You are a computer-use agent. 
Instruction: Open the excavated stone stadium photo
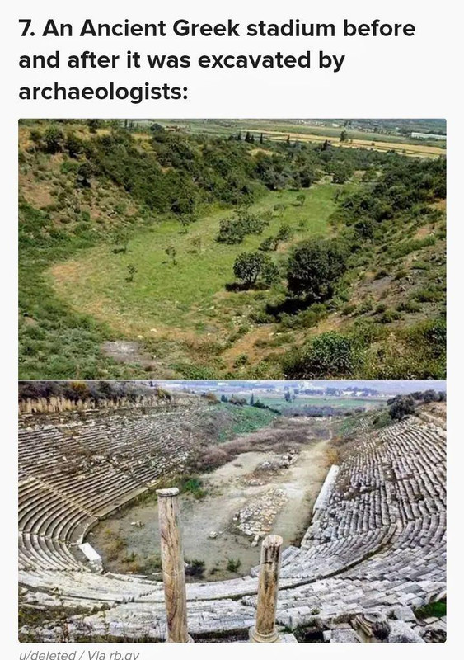click(232, 511)
